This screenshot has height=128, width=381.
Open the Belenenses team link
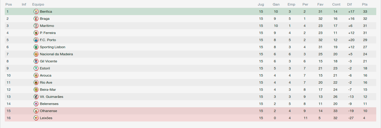pos(49,104)
